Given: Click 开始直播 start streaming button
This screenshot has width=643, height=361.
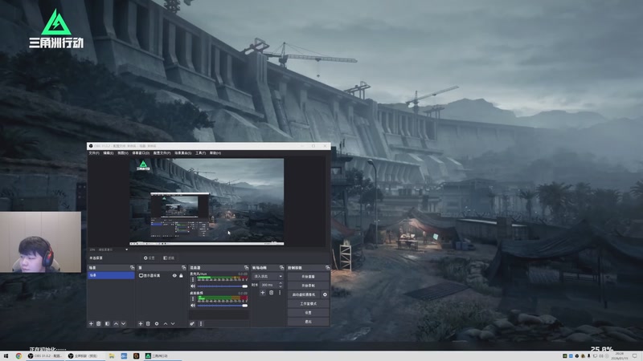Looking at the screenshot, I should (x=308, y=277).
